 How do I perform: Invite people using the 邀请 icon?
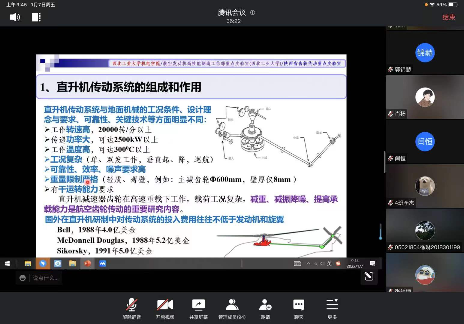[265, 309]
